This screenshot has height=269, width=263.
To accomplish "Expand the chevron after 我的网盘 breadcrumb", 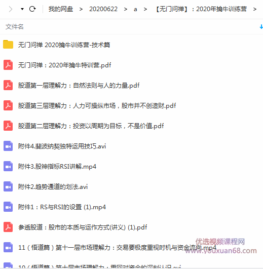I will [x=81, y=9].
